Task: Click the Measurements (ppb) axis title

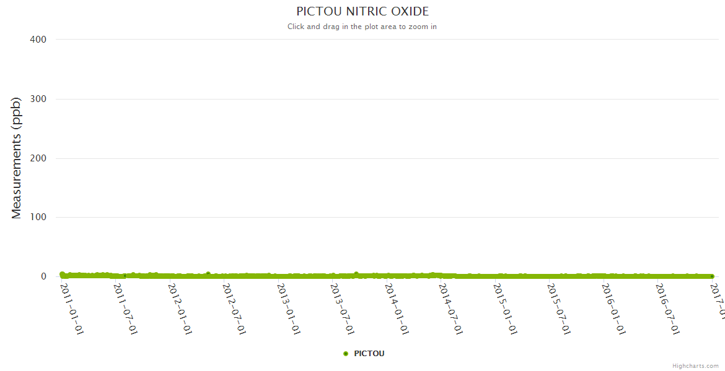Action: click(17, 158)
